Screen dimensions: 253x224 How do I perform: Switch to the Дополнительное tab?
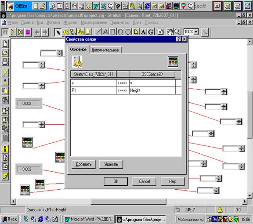click(x=105, y=50)
